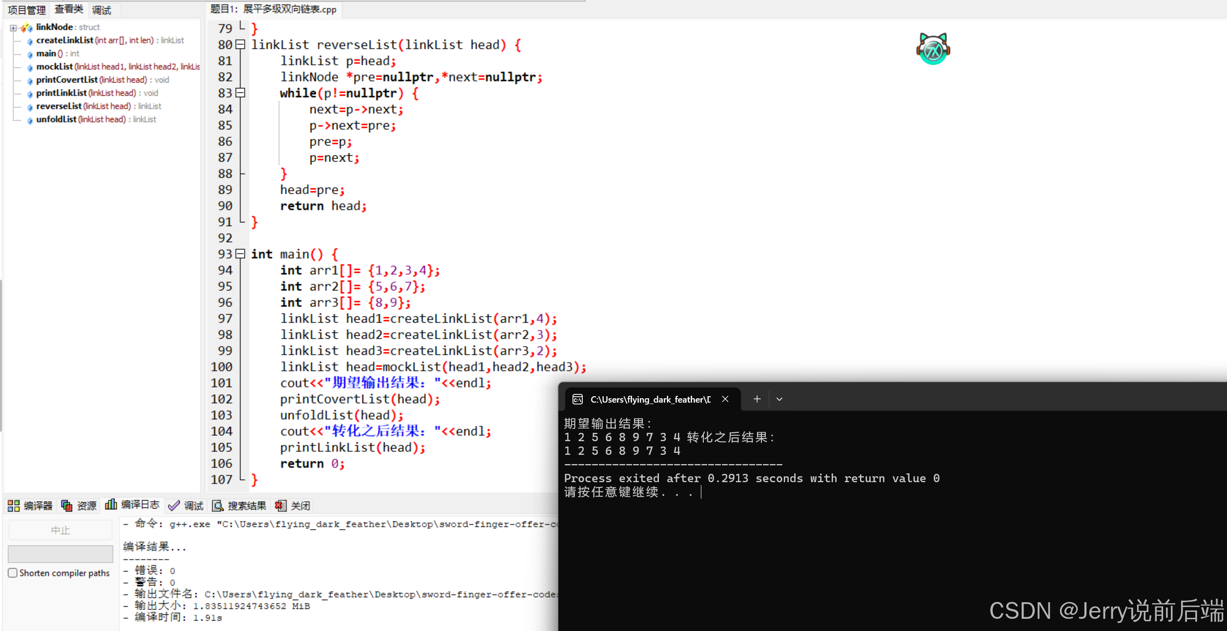Open the 资源 resources tab icon
The height and width of the screenshot is (631, 1227).
pyautogui.click(x=67, y=506)
